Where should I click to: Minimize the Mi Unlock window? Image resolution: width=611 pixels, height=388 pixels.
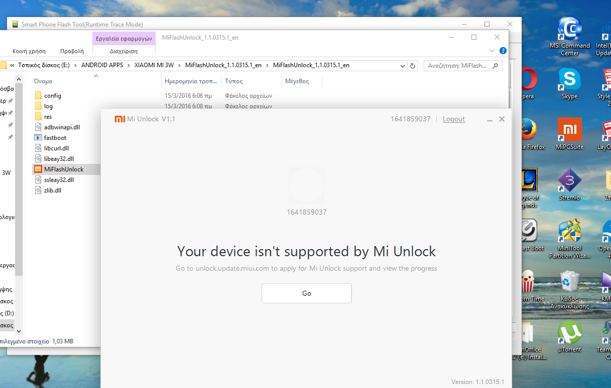490,119
